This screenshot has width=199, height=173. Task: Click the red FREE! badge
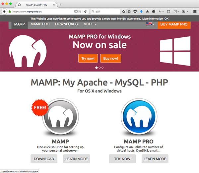(40, 108)
